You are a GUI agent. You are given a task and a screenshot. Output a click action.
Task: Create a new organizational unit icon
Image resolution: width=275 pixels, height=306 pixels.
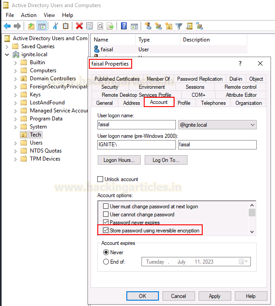tap(169, 26)
